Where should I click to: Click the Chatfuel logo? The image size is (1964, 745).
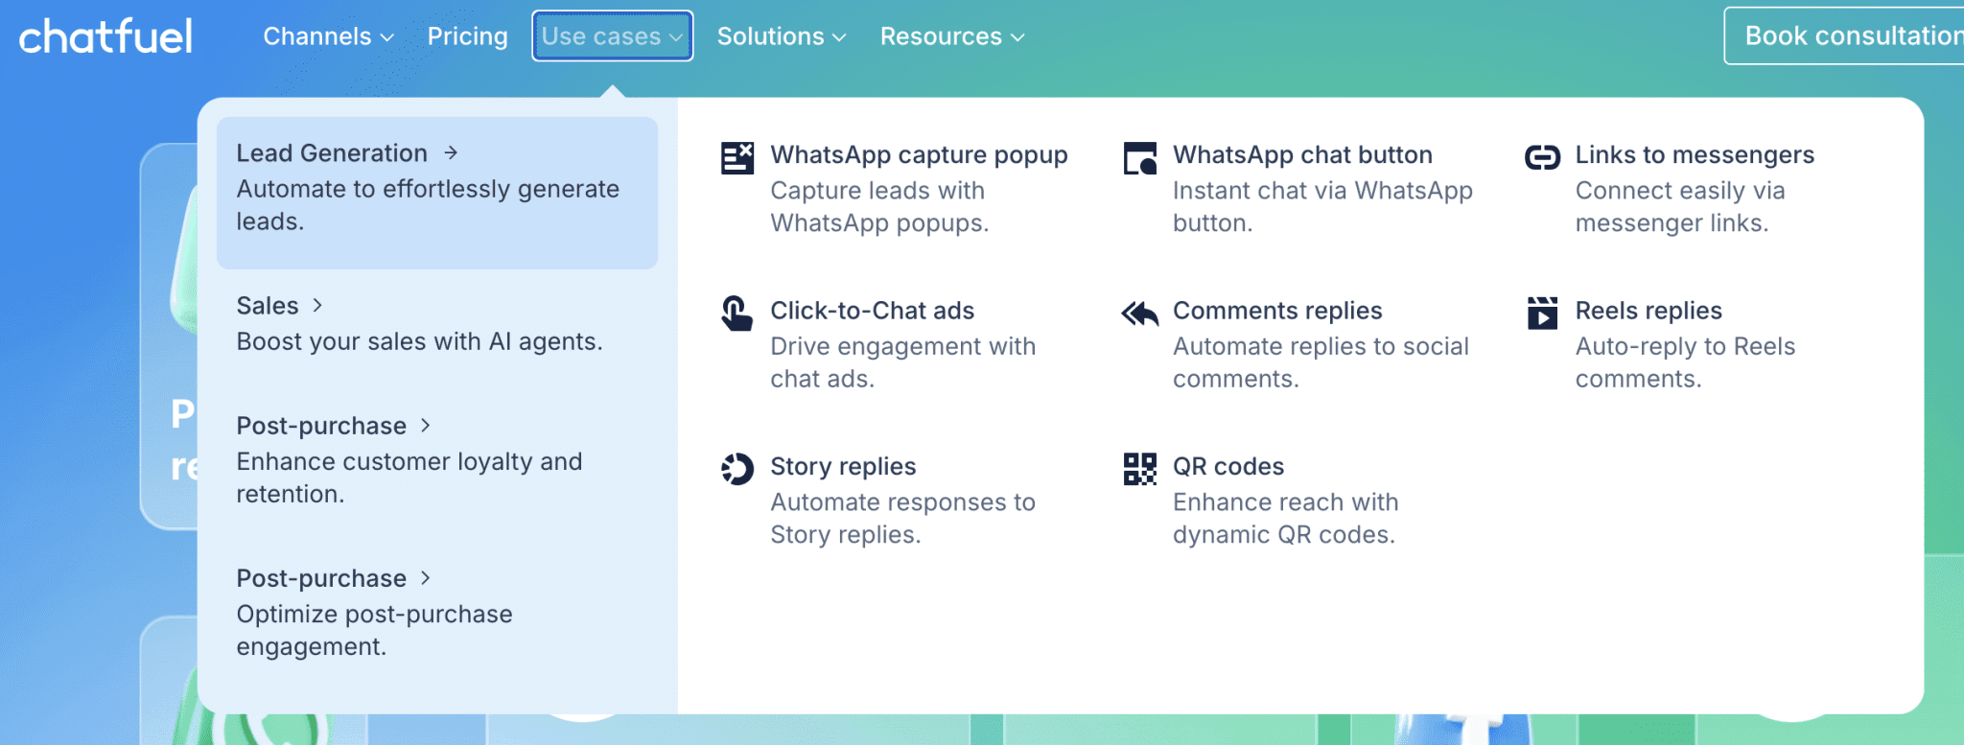point(105,36)
